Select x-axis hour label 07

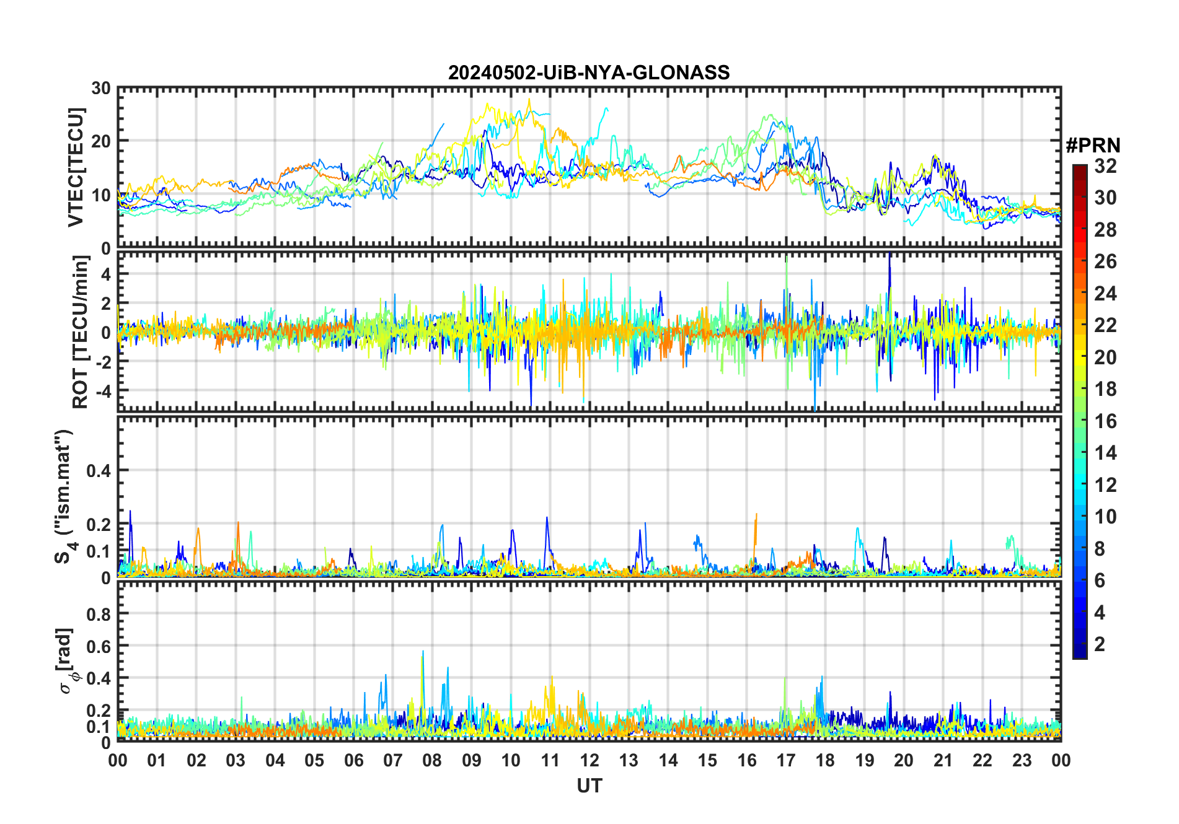pos(393,760)
